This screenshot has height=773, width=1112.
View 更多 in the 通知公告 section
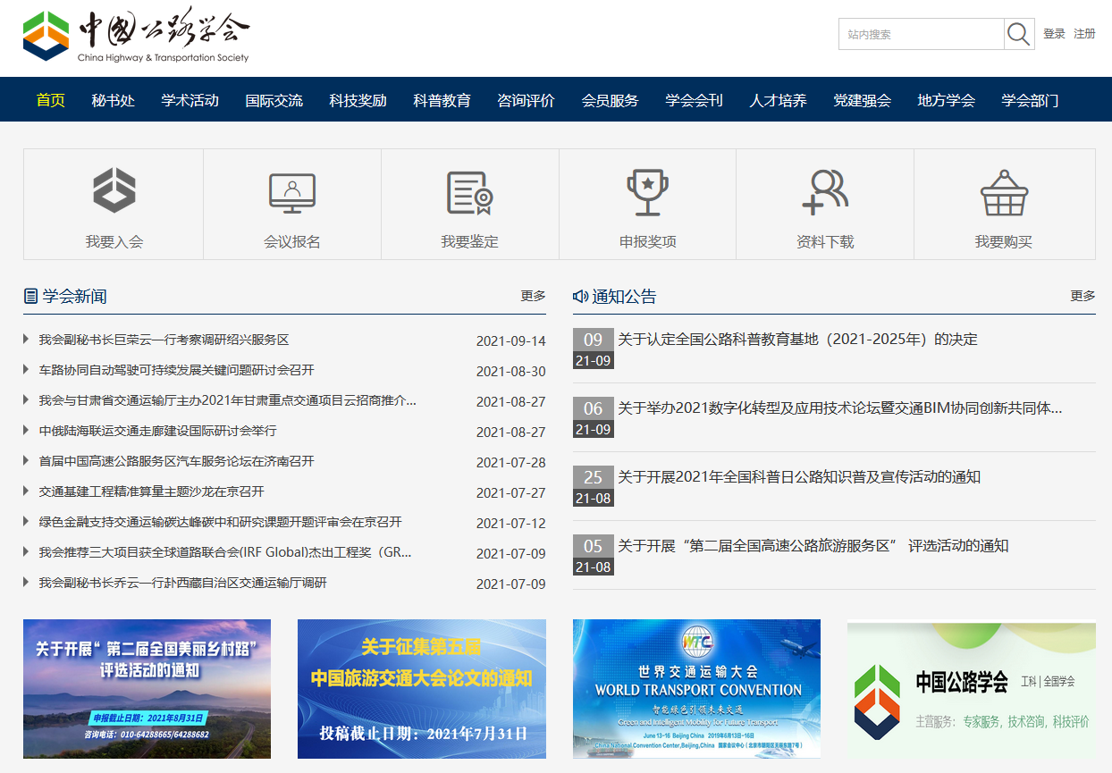coord(1083,296)
